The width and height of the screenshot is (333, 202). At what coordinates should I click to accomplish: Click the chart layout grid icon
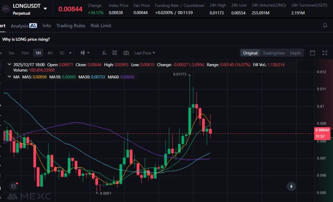[115, 53]
